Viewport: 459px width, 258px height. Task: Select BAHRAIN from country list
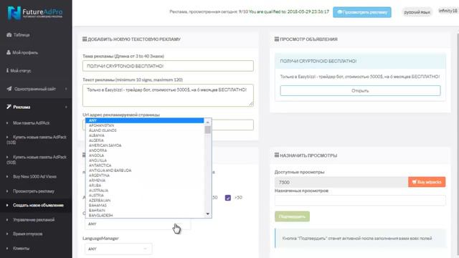[x=145, y=210]
